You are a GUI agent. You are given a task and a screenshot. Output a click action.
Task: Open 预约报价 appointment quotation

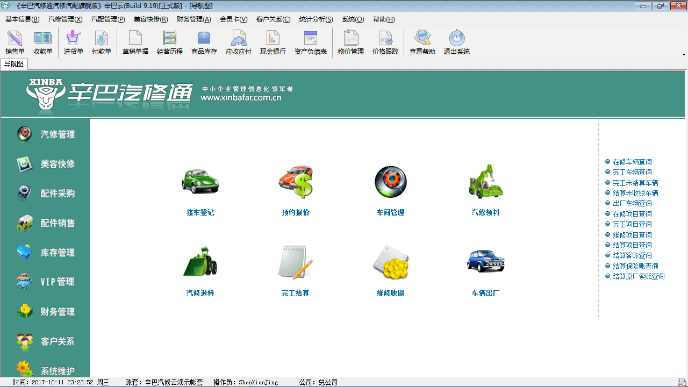tap(296, 191)
